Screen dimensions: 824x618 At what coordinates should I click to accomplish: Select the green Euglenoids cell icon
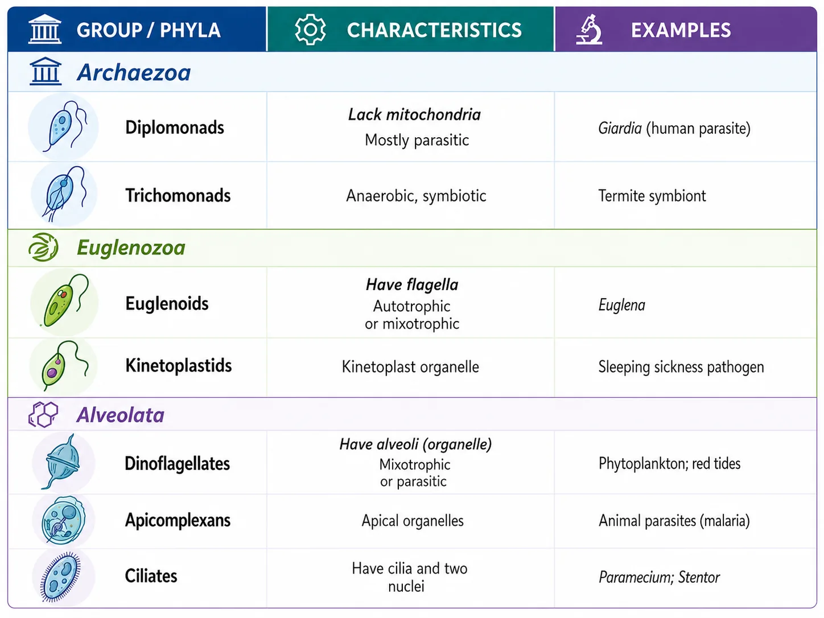(x=64, y=303)
